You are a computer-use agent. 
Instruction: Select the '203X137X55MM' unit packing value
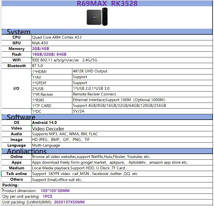coord(69,202)
